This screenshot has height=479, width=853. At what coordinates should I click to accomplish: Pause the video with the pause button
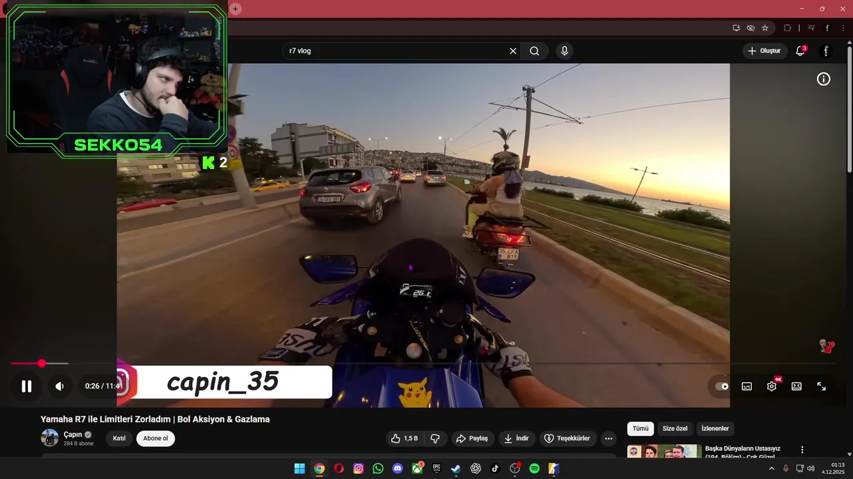[27, 387]
